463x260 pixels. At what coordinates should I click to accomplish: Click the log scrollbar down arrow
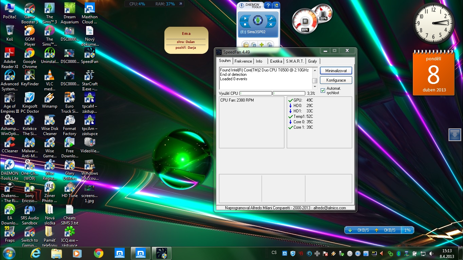[315, 87]
